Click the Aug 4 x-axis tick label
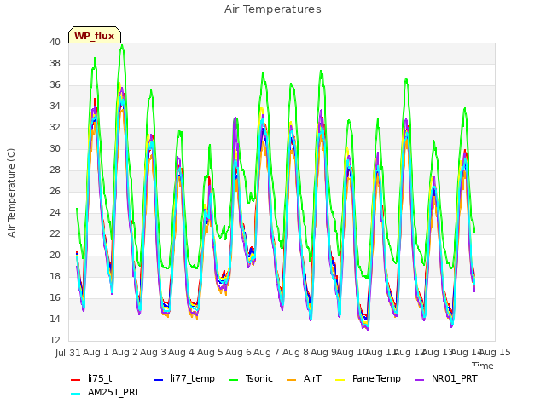The image size is (546, 409). pyautogui.click(x=182, y=352)
